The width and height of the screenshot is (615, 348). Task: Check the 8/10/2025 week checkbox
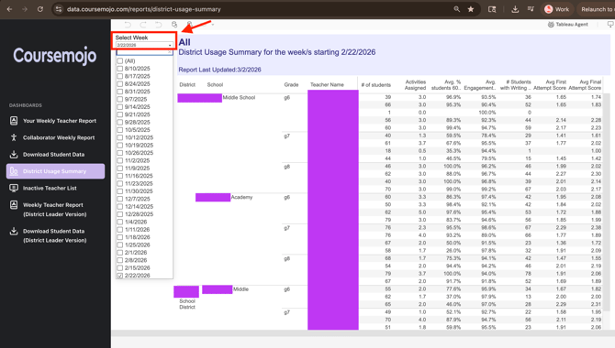[x=120, y=69]
